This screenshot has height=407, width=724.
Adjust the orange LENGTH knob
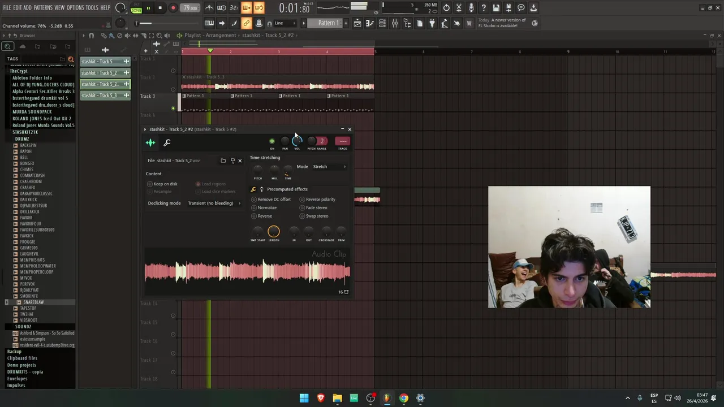(x=274, y=231)
